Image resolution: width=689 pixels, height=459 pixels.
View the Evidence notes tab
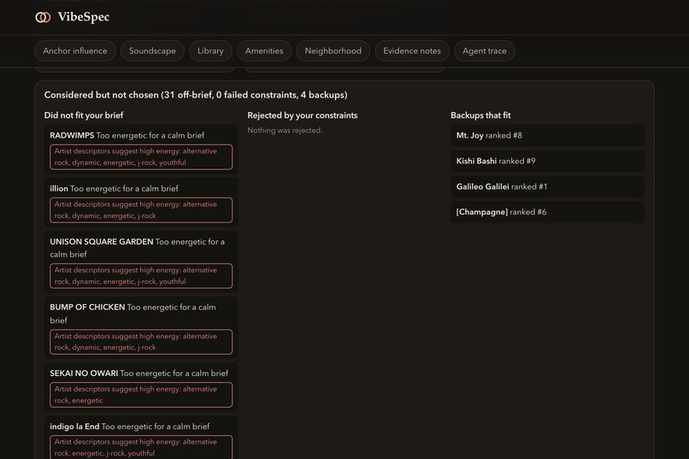click(x=412, y=51)
